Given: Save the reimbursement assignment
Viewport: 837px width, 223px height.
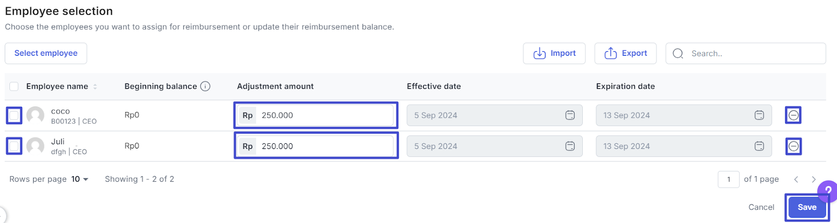Looking at the screenshot, I should [807, 207].
